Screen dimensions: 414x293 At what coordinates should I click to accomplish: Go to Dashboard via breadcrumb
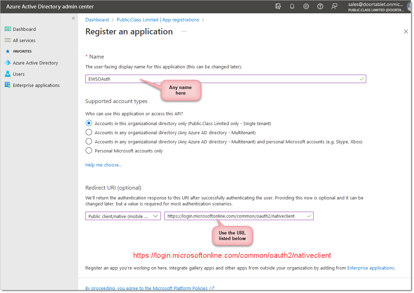click(x=97, y=20)
